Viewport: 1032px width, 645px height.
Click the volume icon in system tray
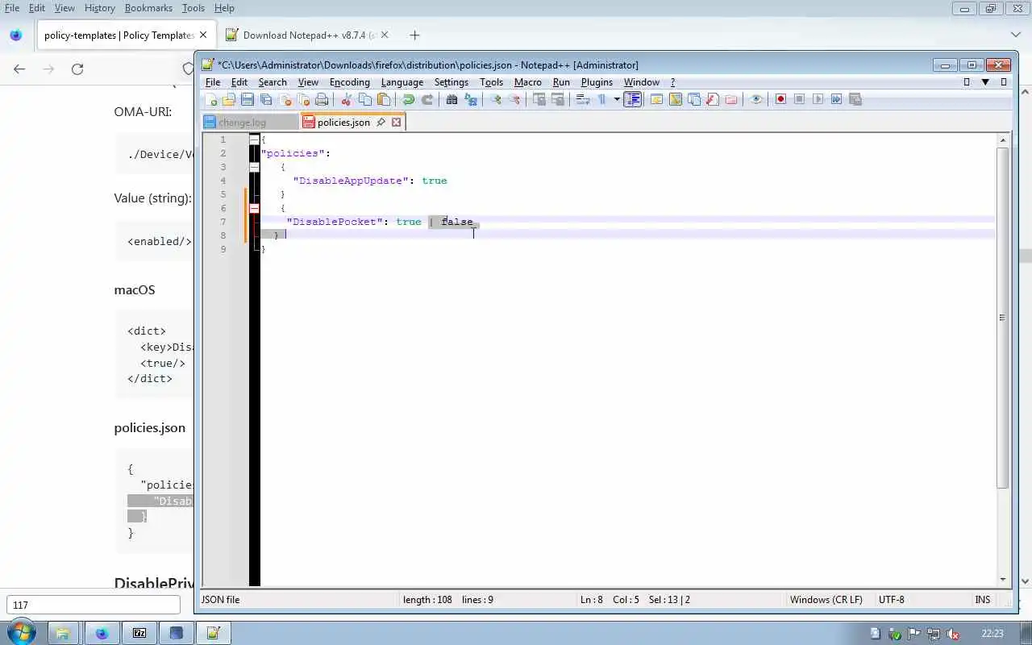[952, 634]
